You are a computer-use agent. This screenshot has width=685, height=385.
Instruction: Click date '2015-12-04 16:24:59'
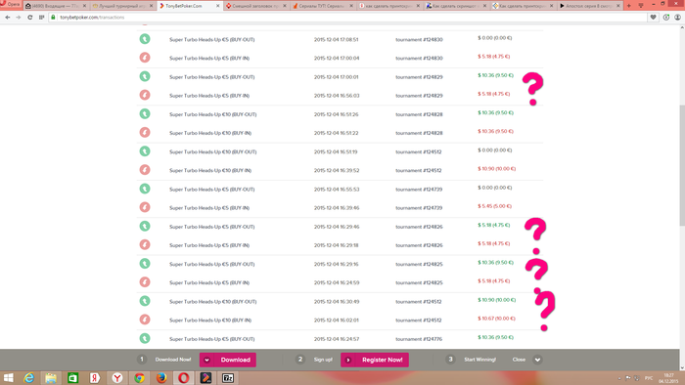tap(336, 282)
